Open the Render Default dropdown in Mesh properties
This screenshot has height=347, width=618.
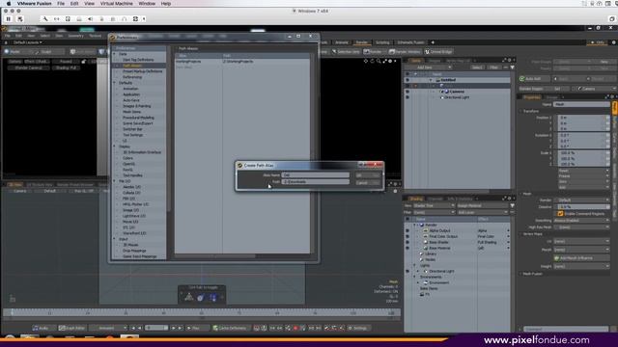point(581,200)
